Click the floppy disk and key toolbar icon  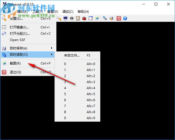point(111,18)
